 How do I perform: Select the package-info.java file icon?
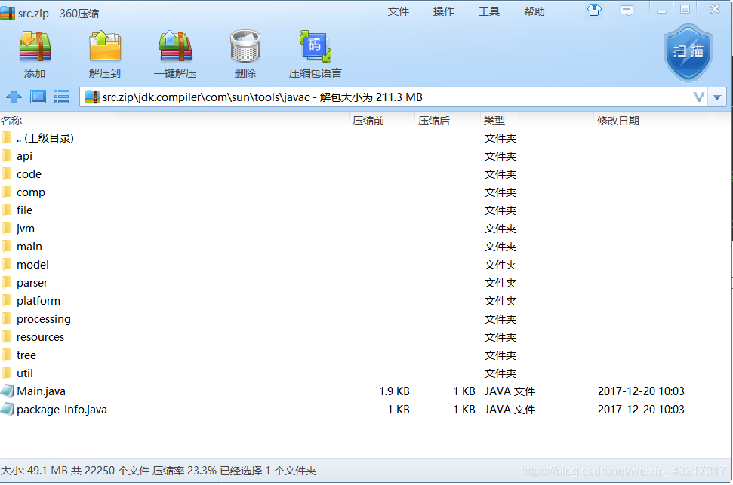pyautogui.click(x=8, y=410)
